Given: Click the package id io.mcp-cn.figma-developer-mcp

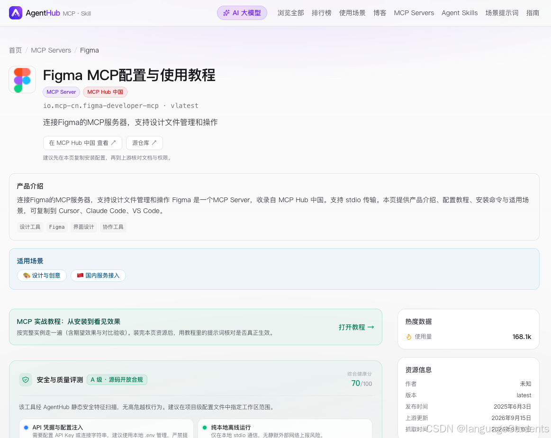Looking at the screenshot, I should tap(101, 106).
